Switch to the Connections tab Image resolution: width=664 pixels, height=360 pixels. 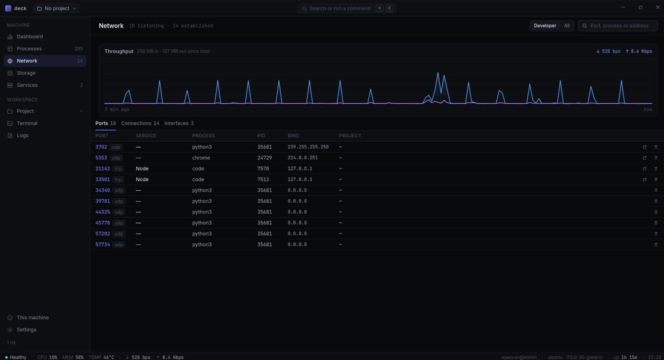pyautogui.click(x=140, y=123)
